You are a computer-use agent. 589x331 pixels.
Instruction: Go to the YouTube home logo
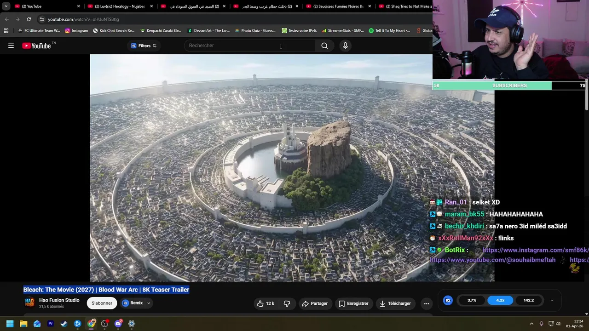tap(36, 46)
